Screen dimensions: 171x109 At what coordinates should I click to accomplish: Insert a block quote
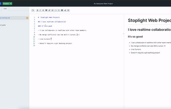tap(46, 10)
